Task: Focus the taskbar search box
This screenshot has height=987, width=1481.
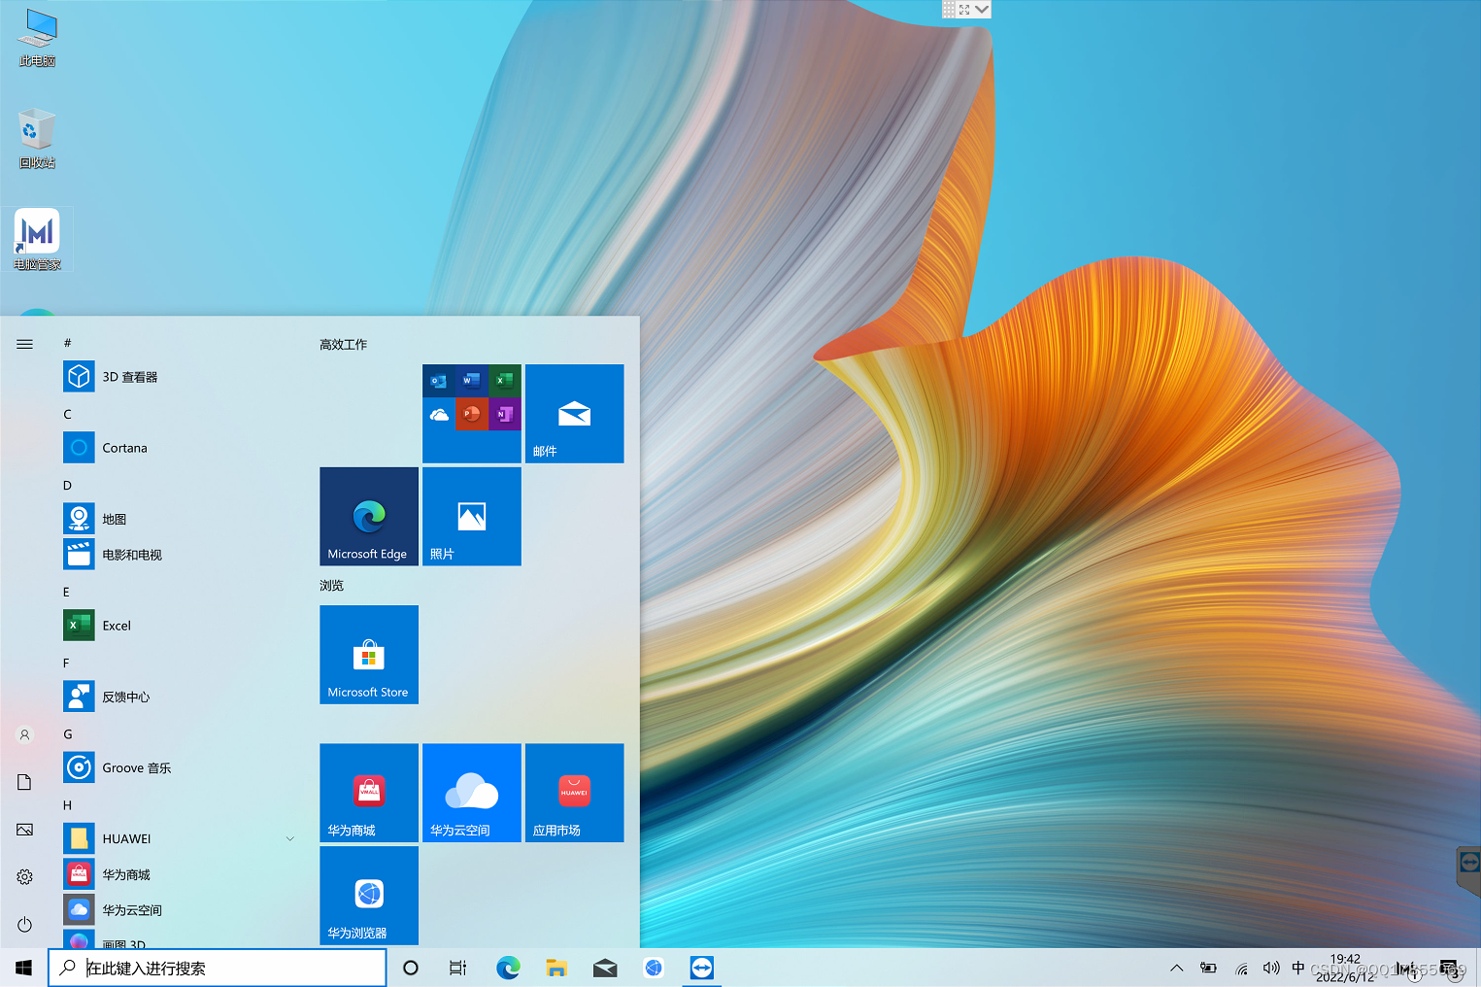Action: click(x=218, y=968)
